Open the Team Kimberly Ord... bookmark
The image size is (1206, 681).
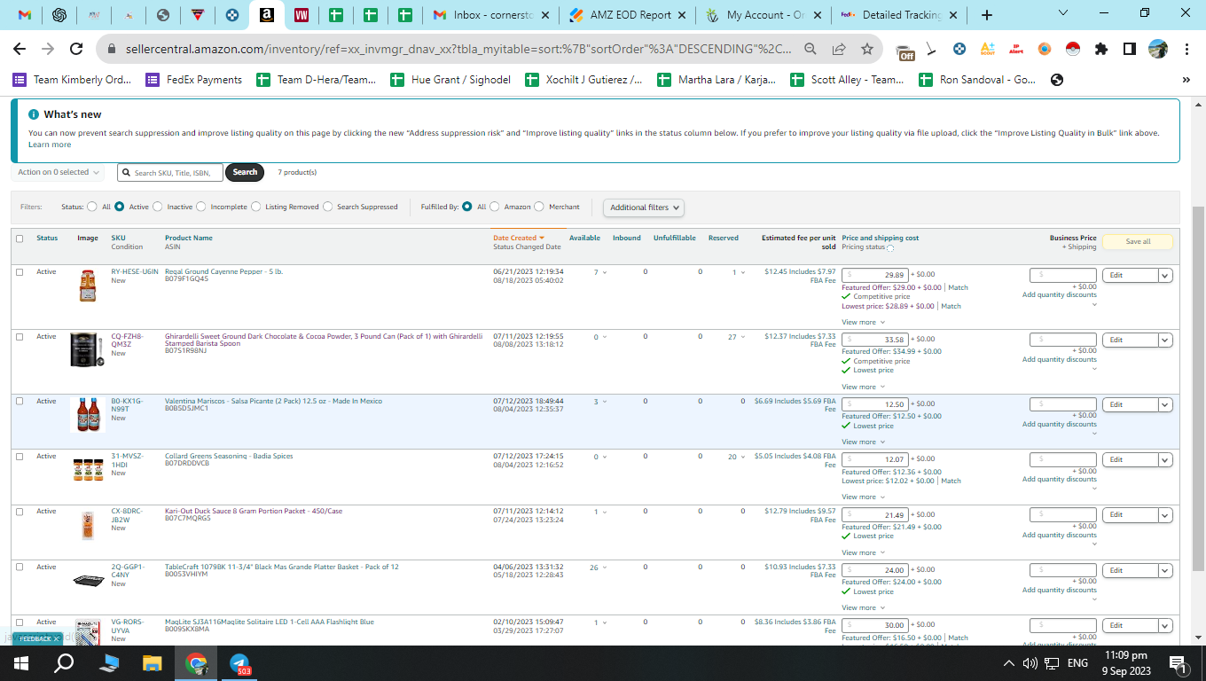point(72,80)
